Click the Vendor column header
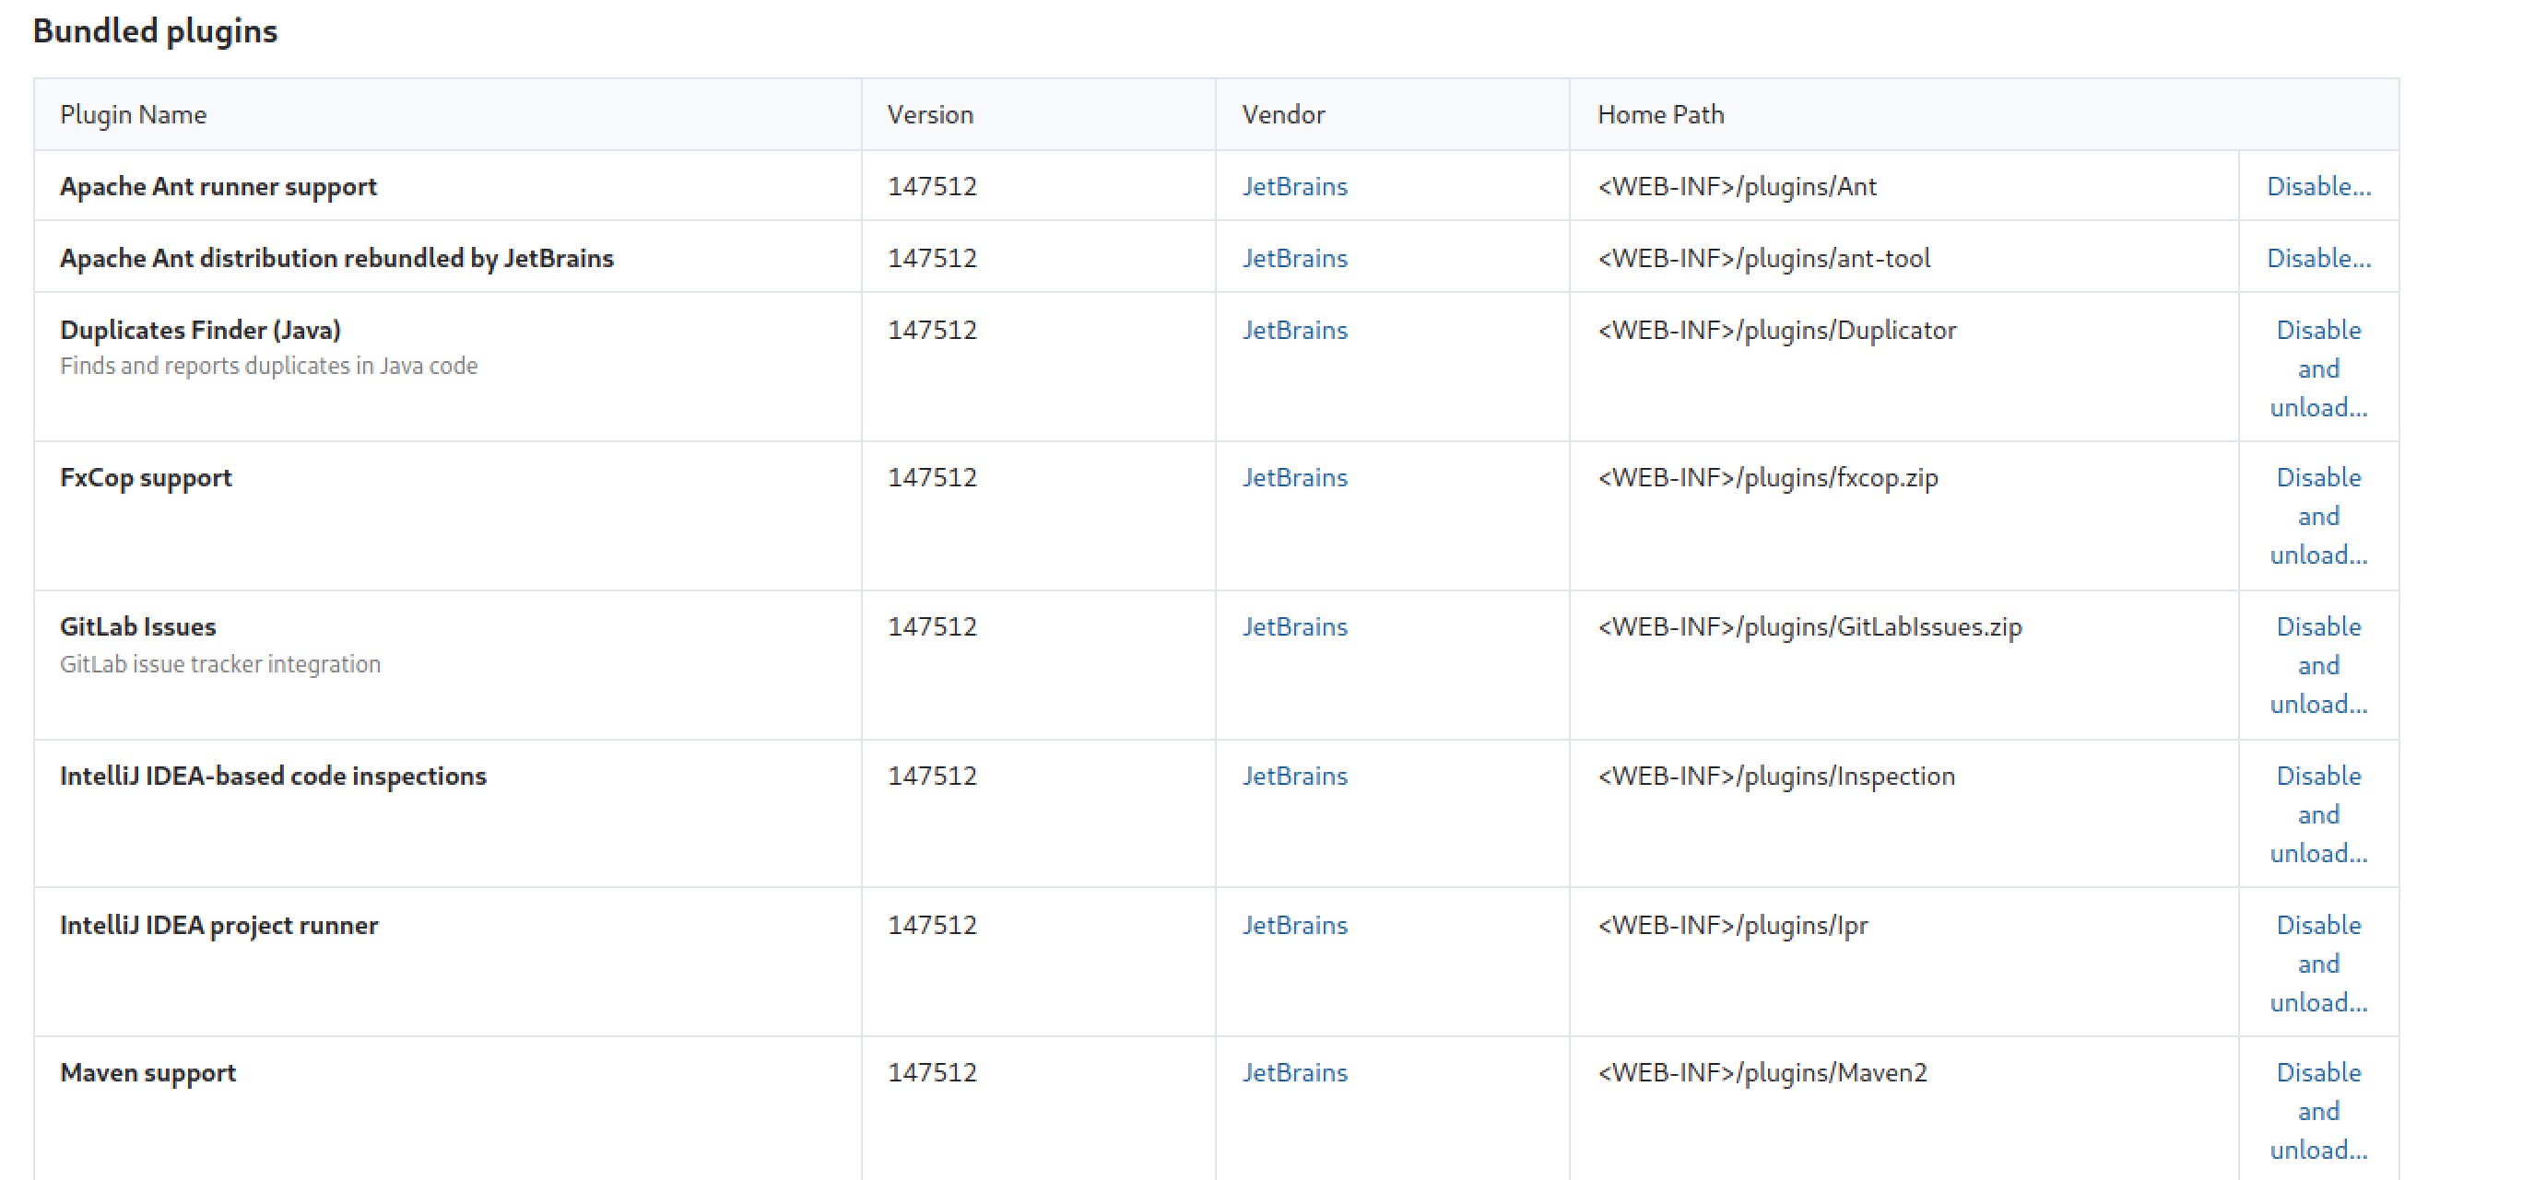This screenshot has height=1180, width=2546. coord(1283,114)
